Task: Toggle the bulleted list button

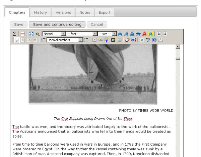Action: click(x=86, y=40)
